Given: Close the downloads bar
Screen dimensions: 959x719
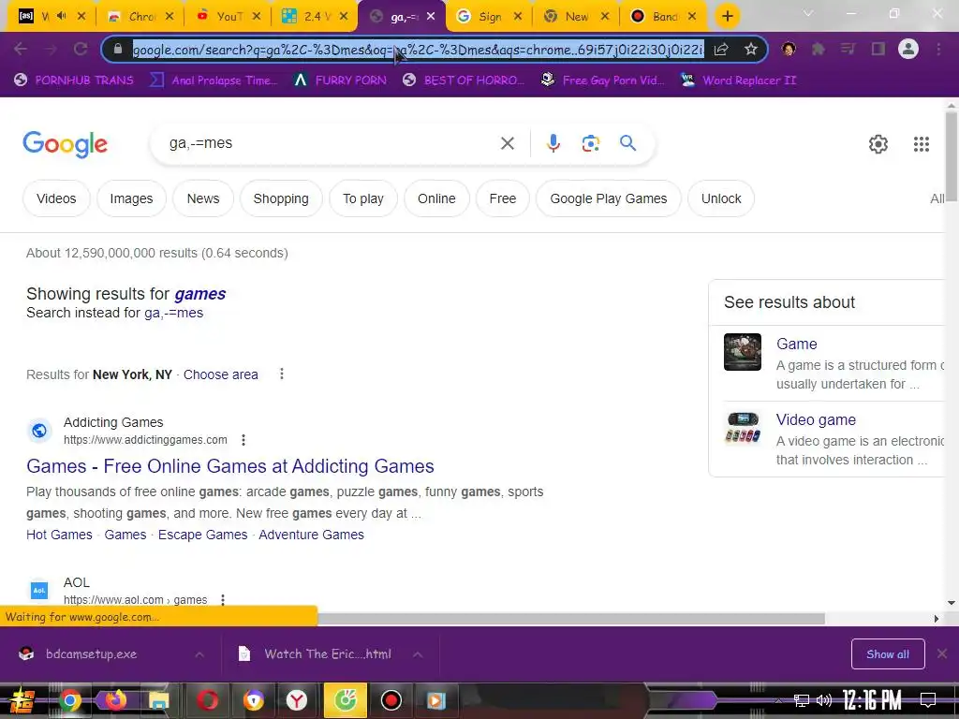Looking at the screenshot, I should 942,654.
